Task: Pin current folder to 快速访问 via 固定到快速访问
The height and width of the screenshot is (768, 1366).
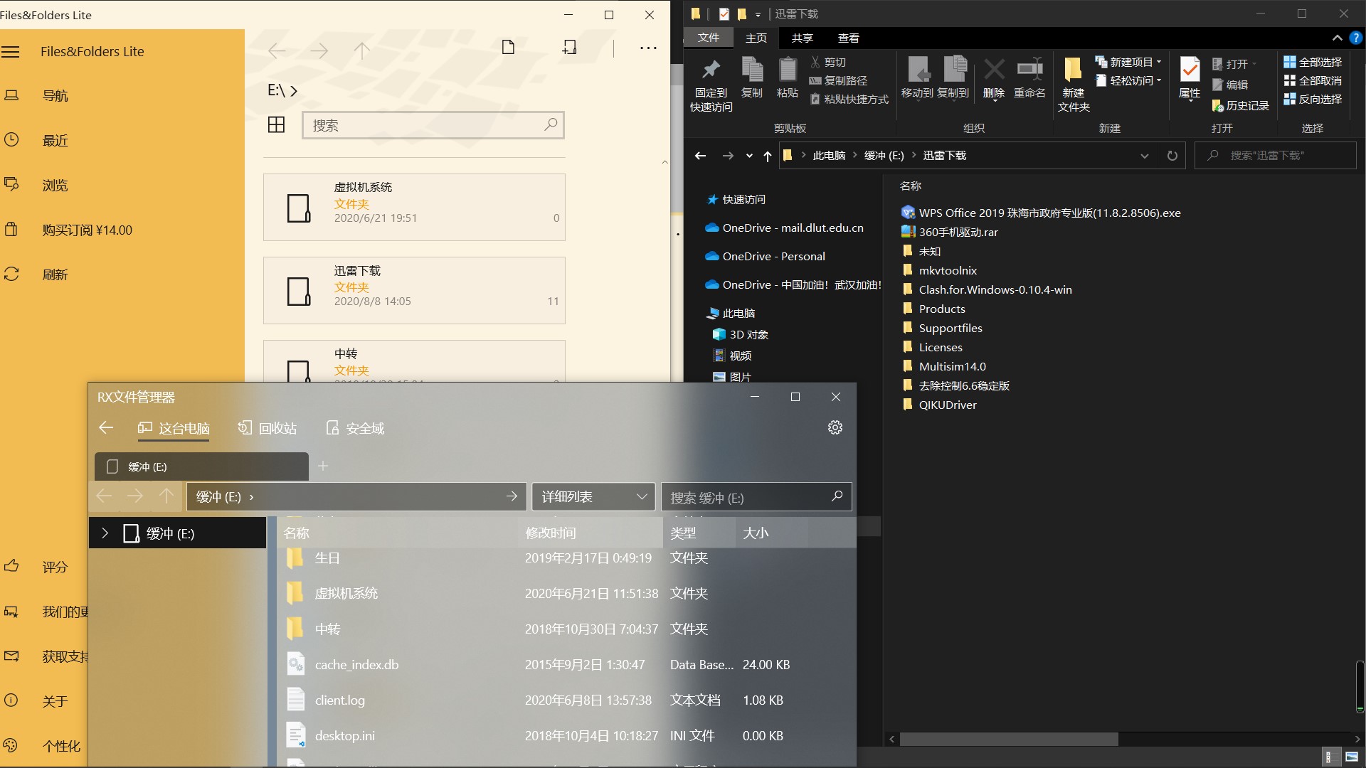Action: [x=710, y=80]
